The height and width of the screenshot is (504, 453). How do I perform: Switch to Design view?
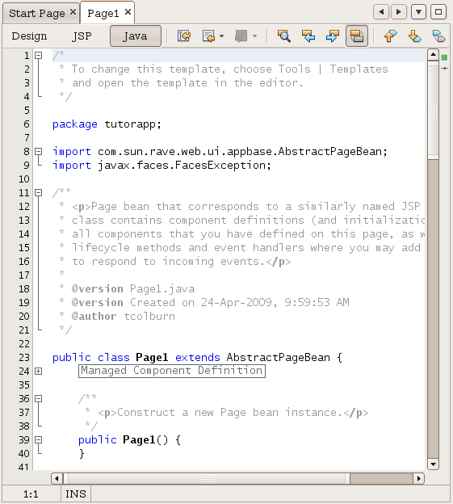pos(29,36)
